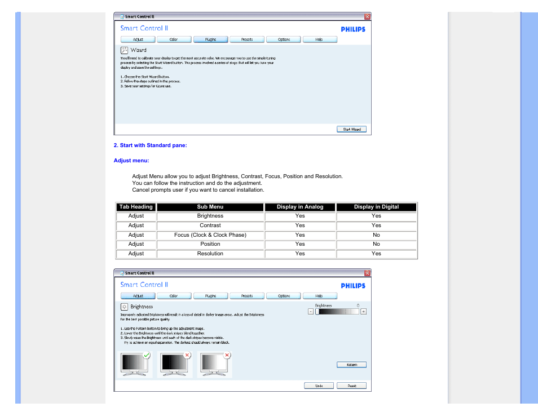
Task: Click the Smart Control II title icon in the top window
Action: 121,16
